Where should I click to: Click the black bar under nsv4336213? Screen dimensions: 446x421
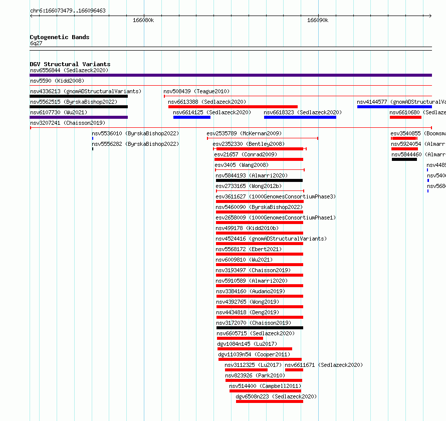pyautogui.click(x=79, y=96)
